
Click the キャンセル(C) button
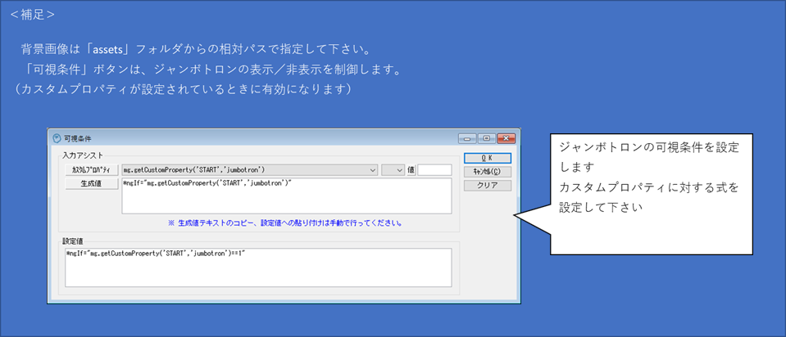487,172
